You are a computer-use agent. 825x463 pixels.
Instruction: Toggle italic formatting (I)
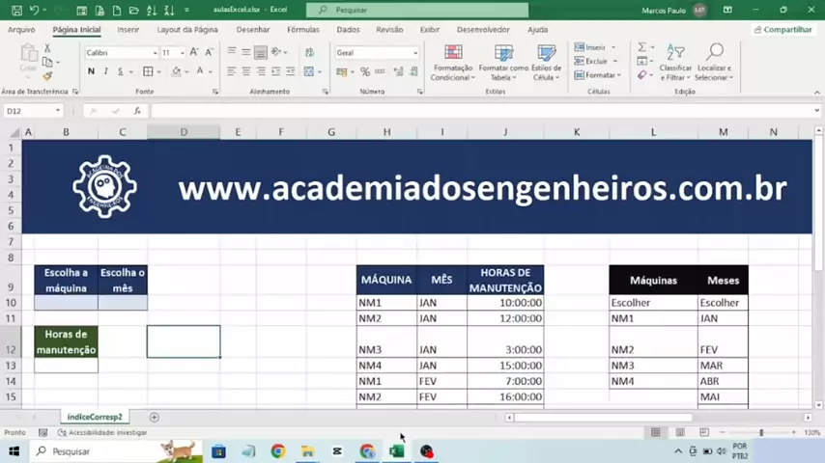[105, 71]
